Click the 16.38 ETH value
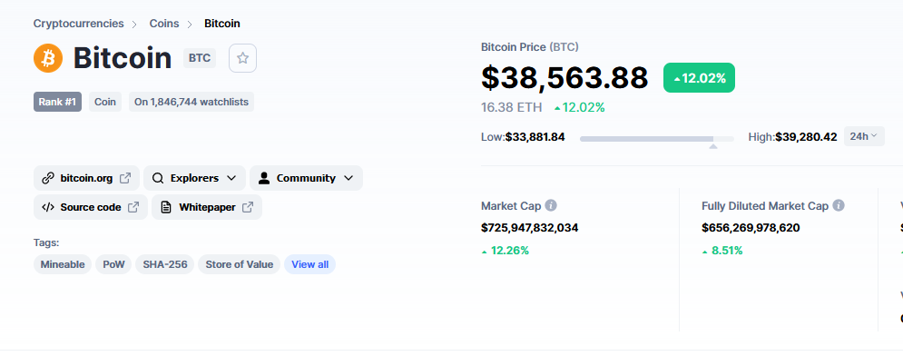The width and height of the screenshot is (903, 356). [x=511, y=107]
